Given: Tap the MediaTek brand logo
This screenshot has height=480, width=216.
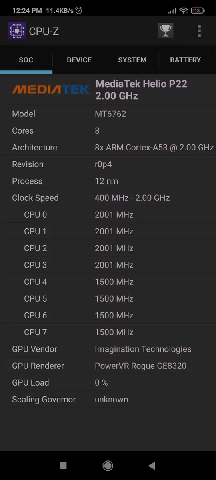Looking at the screenshot, I should tap(50, 89).
